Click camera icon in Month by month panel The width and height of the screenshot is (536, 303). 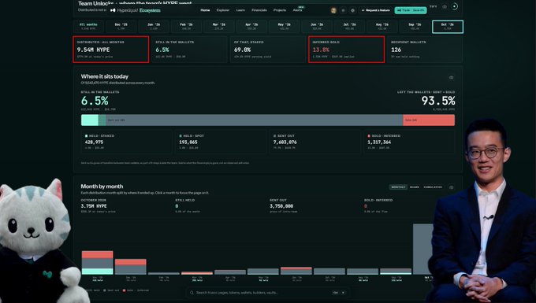(x=451, y=187)
